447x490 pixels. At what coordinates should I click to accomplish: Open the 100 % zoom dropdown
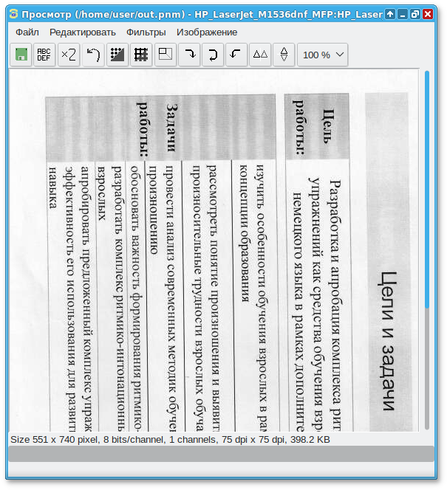coord(322,55)
